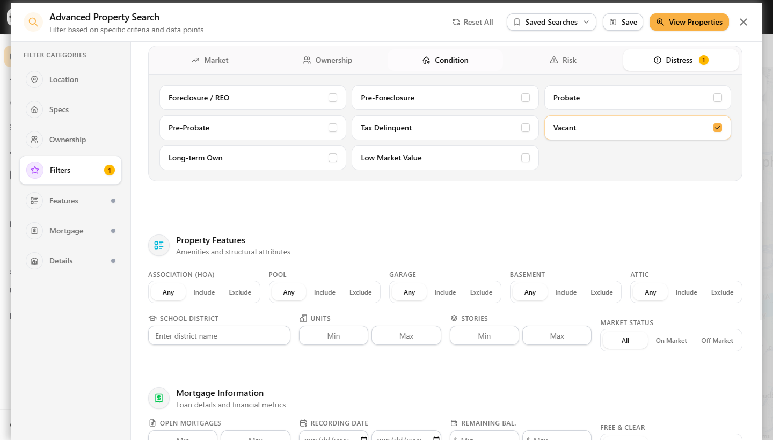Check the Probate checkbox
This screenshot has height=440, width=773.
tap(718, 98)
